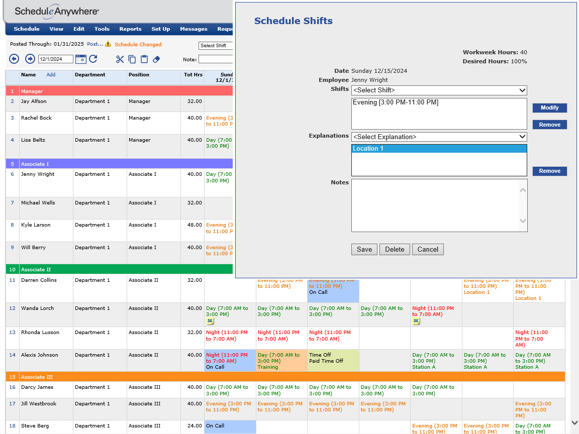The height and width of the screenshot is (434, 579).
Task: Expand the Select Explanation dropdown
Action: 439,137
